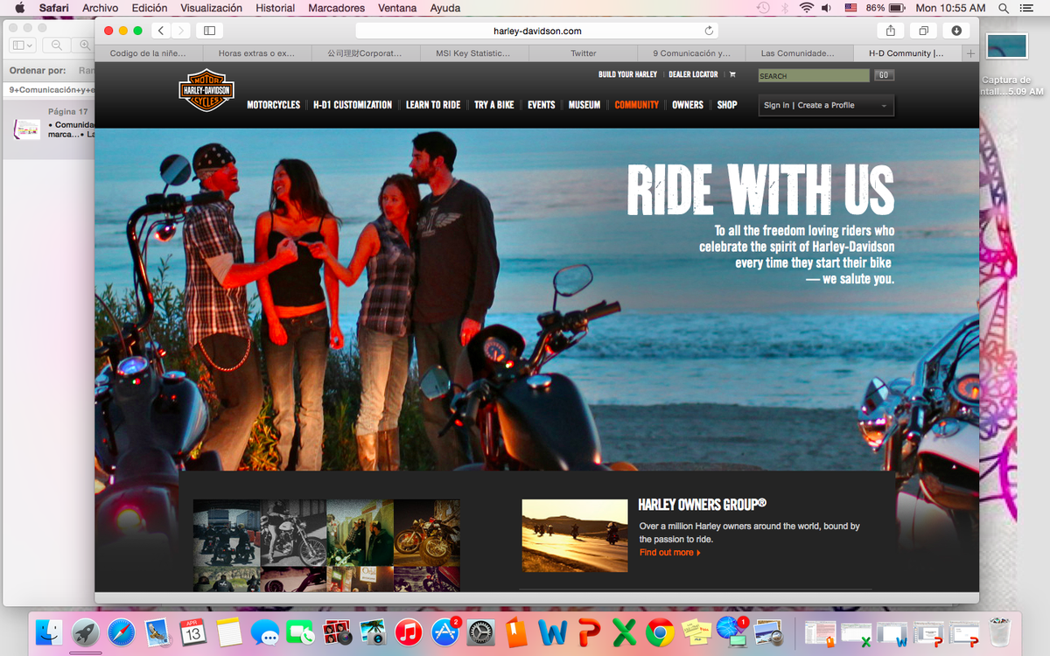
Task: Show all tabs overview in Safari
Action: tap(924, 31)
